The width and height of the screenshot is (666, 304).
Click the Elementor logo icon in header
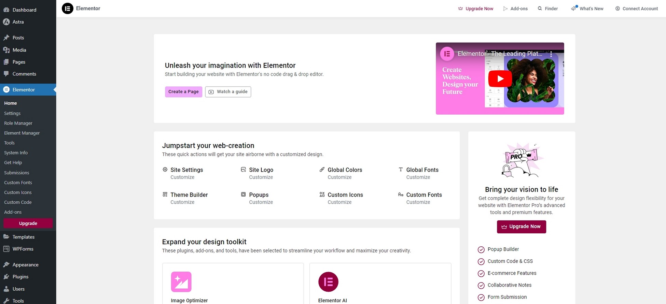[68, 9]
